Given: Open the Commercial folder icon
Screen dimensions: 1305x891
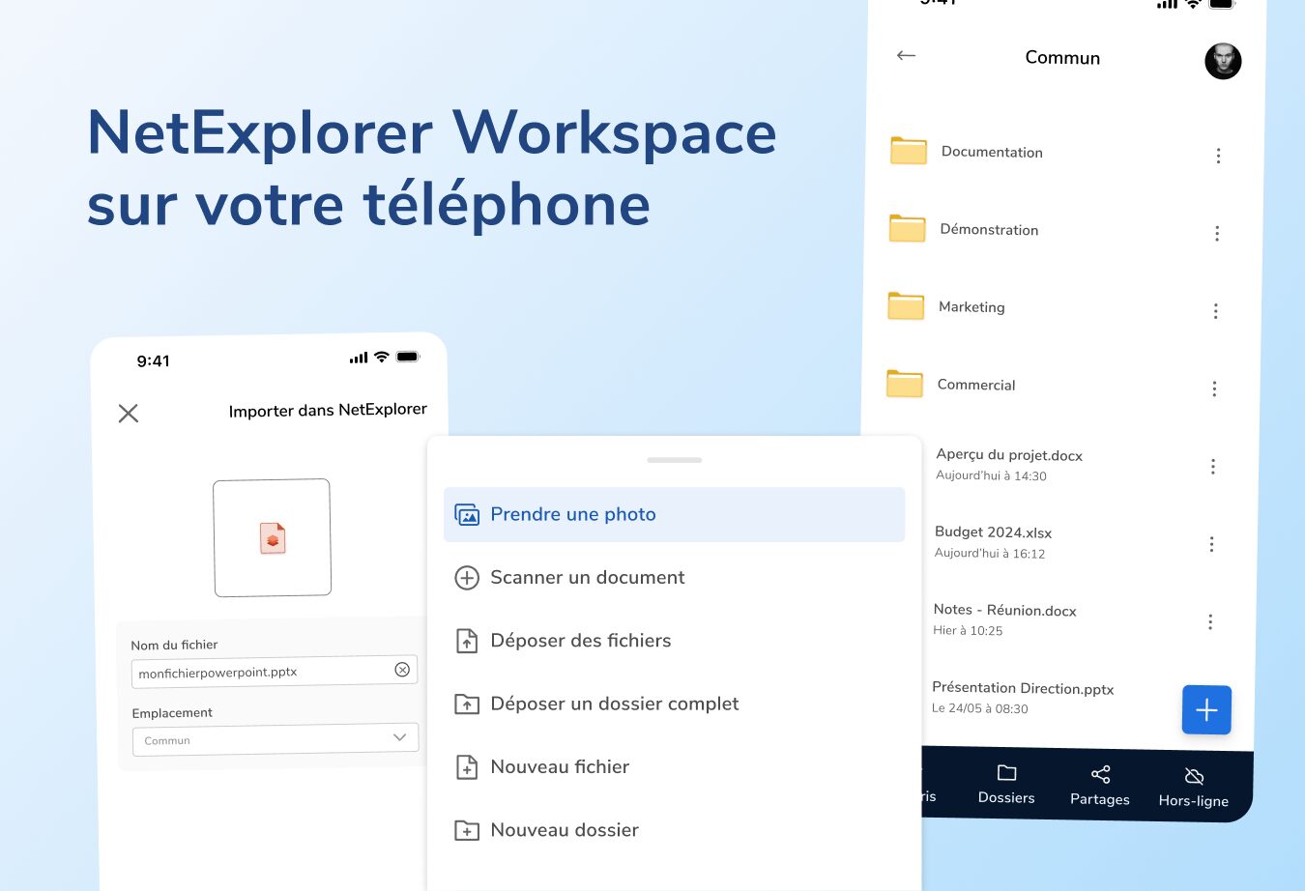Looking at the screenshot, I should coord(905,384).
